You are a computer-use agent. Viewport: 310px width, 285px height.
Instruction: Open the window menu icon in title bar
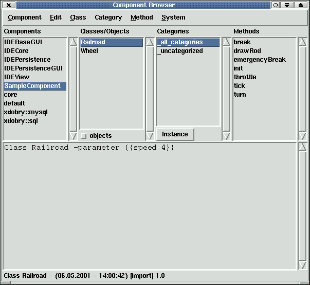coord(9,5)
